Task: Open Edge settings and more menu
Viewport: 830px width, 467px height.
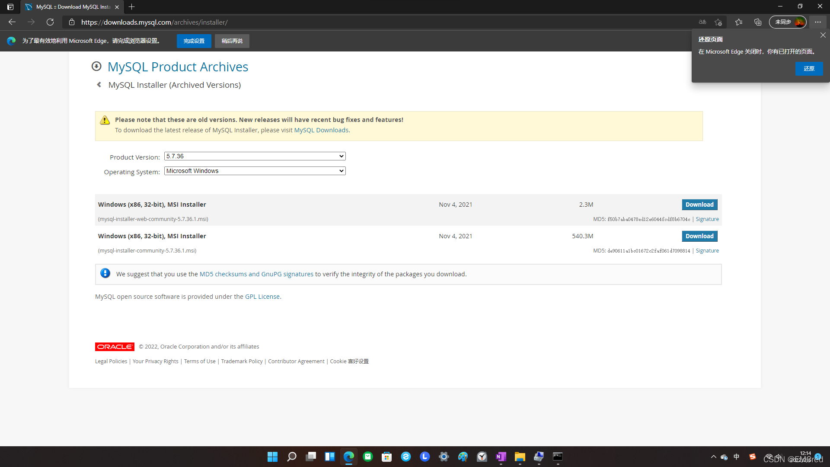Action: [817, 22]
